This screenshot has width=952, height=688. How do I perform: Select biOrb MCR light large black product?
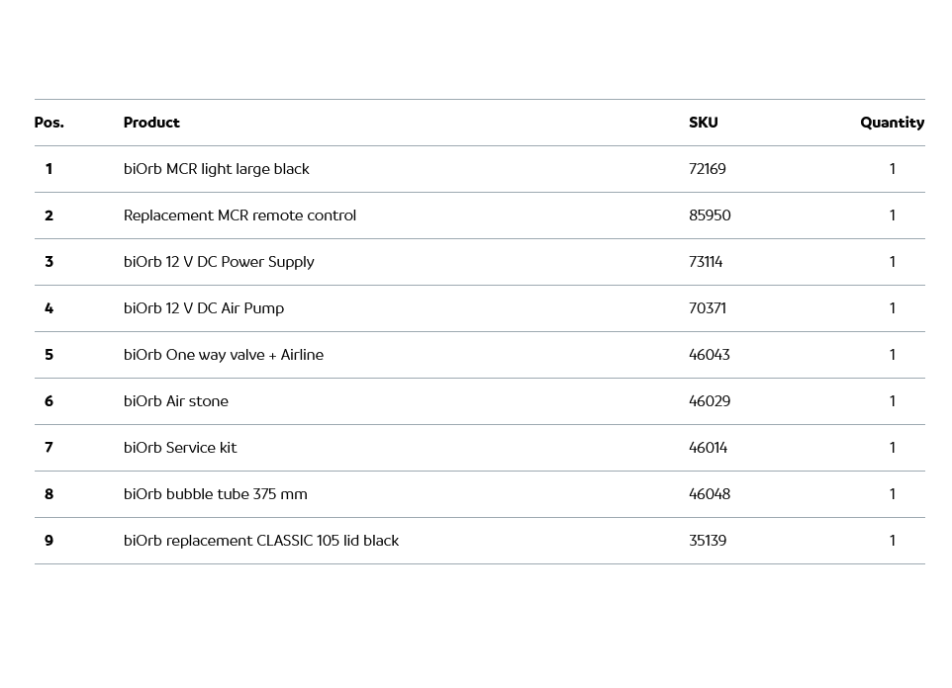point(216,169)
